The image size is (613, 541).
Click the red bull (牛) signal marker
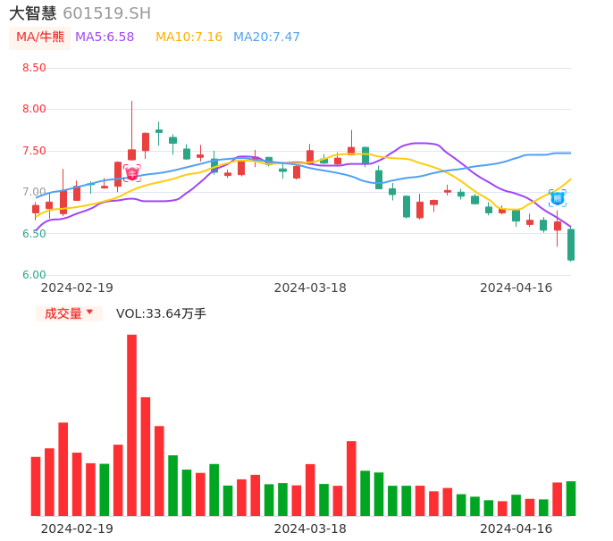tap(132, 173)
